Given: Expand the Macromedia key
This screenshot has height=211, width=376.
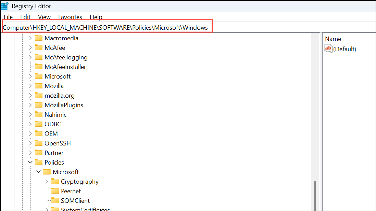Looking at the screenshot, I should 30,38.
